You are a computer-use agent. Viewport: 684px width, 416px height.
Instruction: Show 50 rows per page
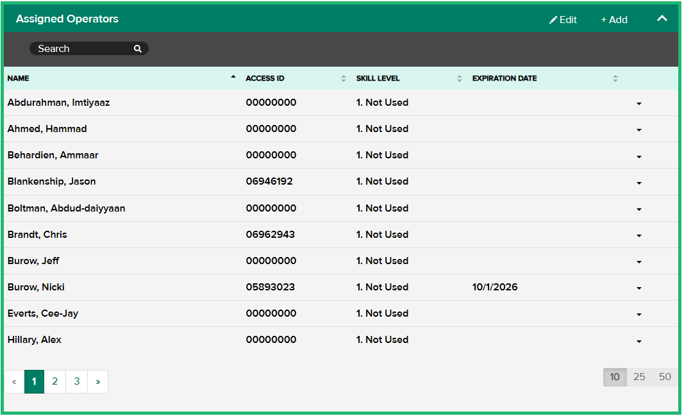665,377
